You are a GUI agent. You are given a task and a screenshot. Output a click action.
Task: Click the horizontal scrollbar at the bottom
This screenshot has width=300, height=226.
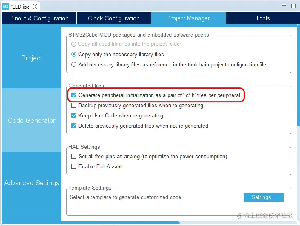91,223
